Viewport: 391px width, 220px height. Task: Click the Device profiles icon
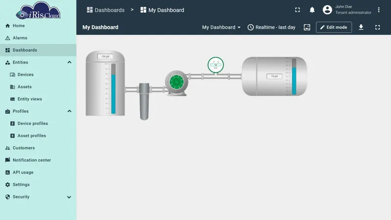click(x=13, y=124)
